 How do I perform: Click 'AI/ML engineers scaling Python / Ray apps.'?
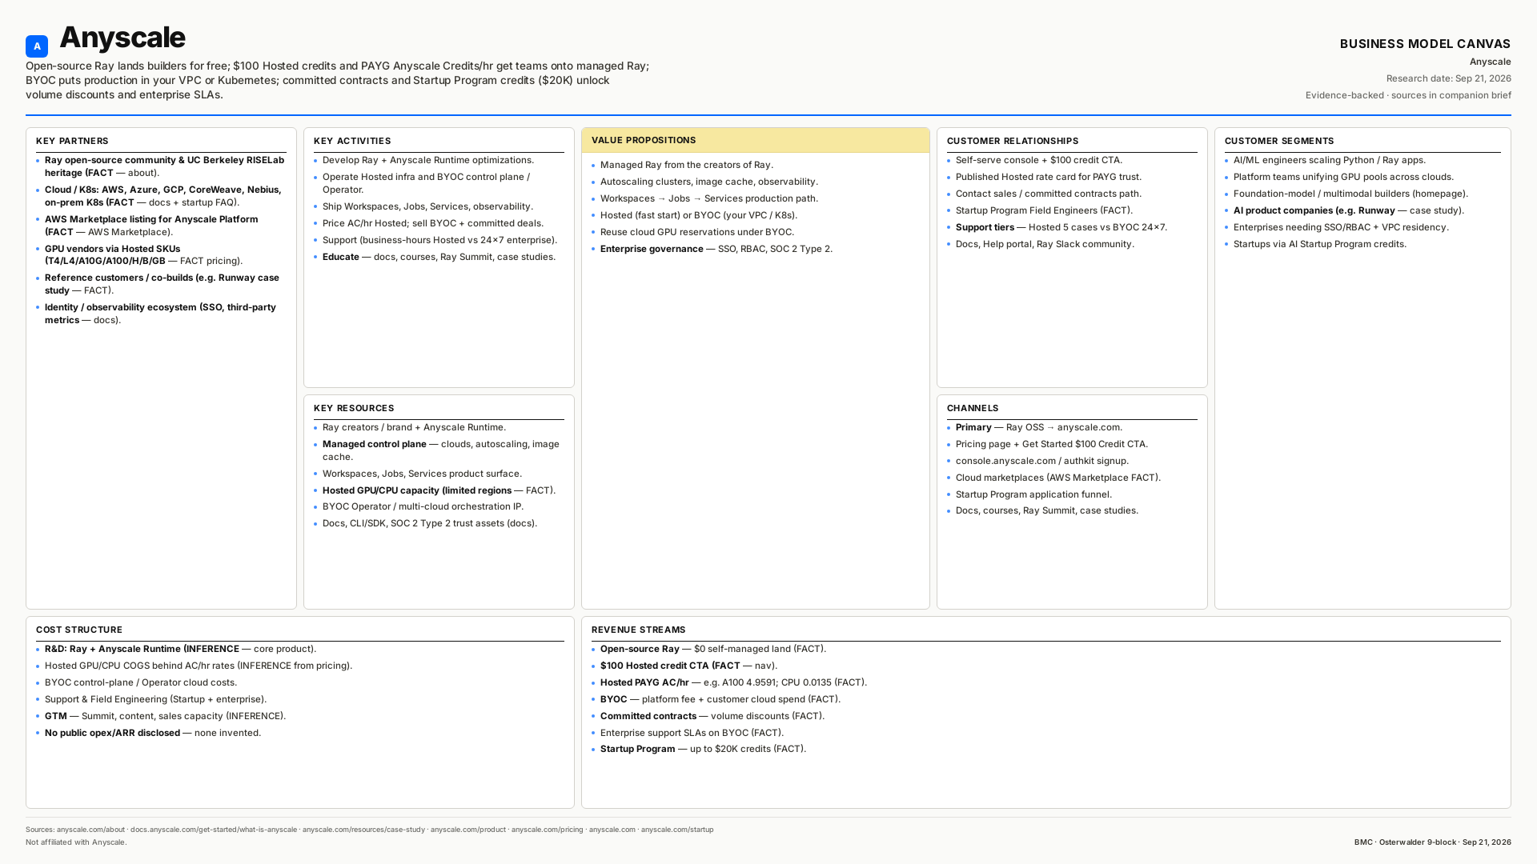pos(1330,160)
